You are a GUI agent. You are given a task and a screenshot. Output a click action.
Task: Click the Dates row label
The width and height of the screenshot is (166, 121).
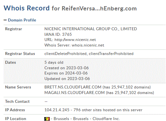pyautogui.click(x=10, y=62)
